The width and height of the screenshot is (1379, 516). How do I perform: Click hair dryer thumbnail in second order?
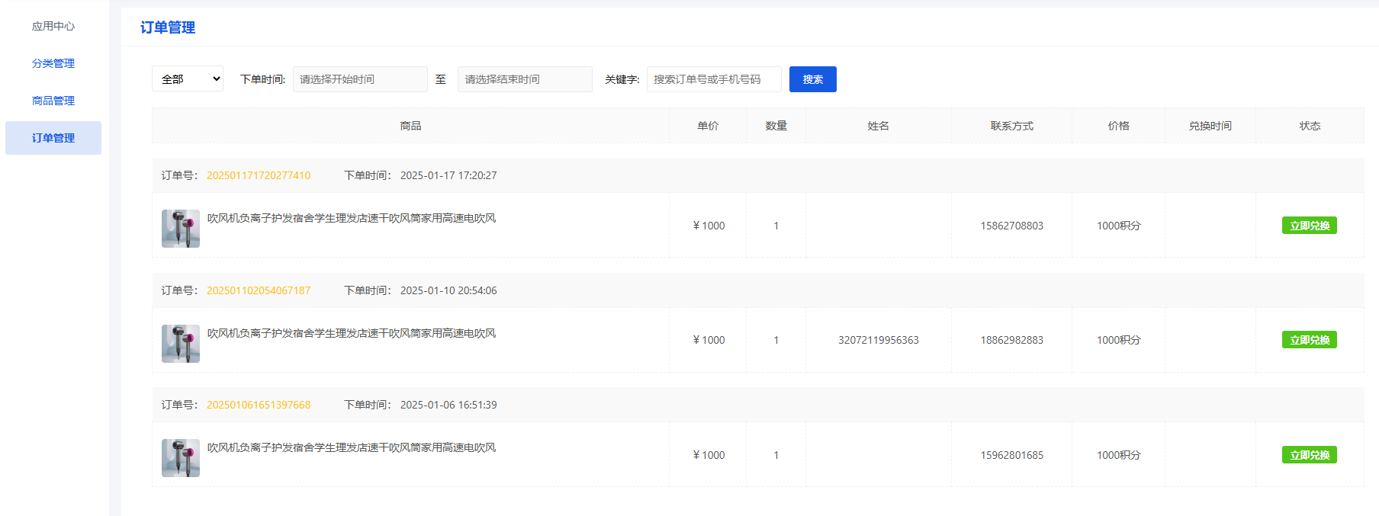pos(181,343)
